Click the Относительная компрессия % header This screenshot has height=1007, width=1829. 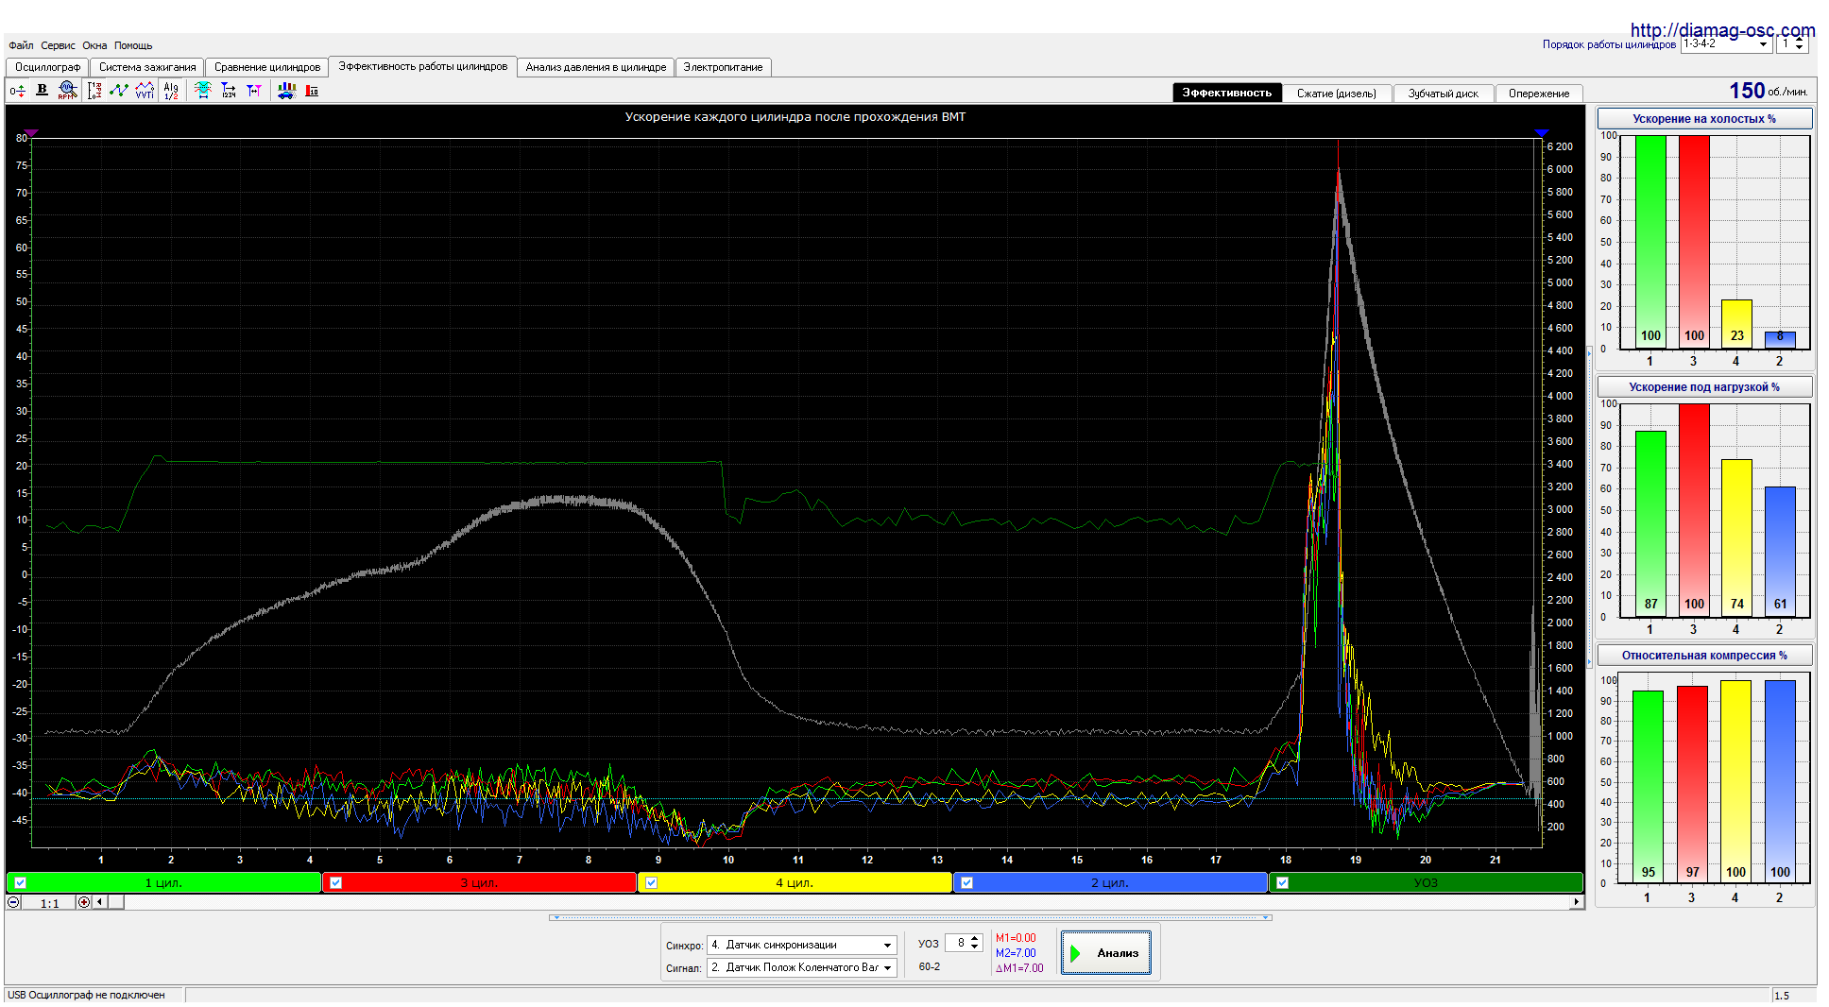click(1704, 656)
